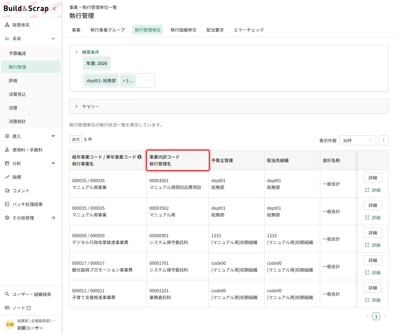396x334 pixels.
Task: Click the 指標 trend line icon
Action: click(7, 177)
